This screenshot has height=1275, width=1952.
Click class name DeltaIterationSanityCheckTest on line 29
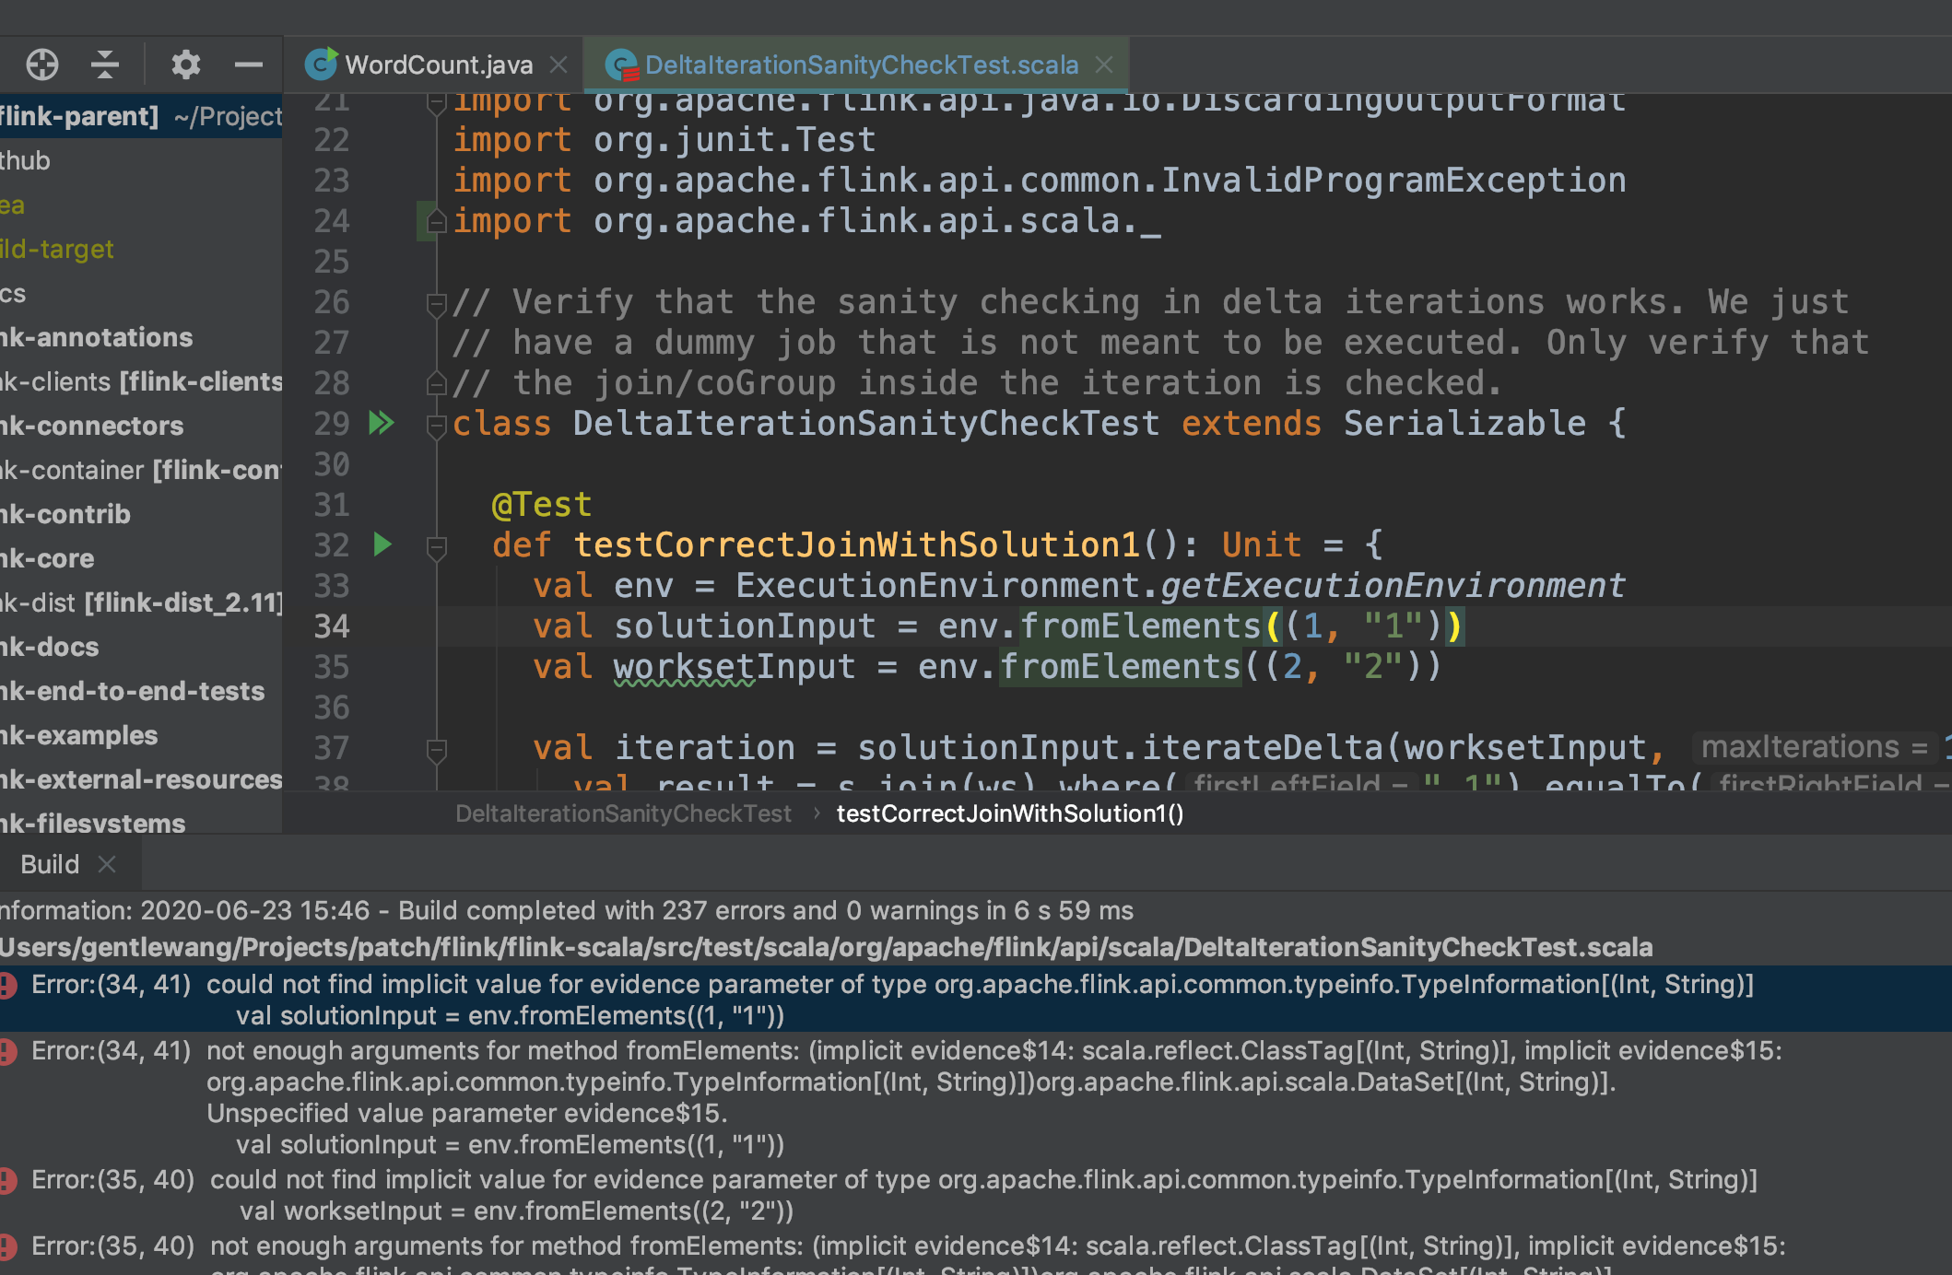tap(866, 424)
